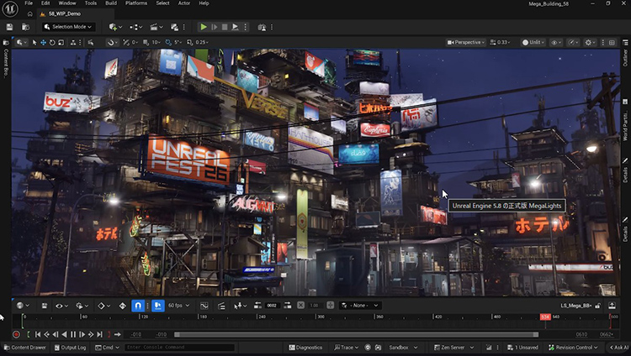Click the 1 Unsaved status button
Image resolution: width=631 pixels, height=356 pixels.
pyautogui.click(x=522, y=348)
